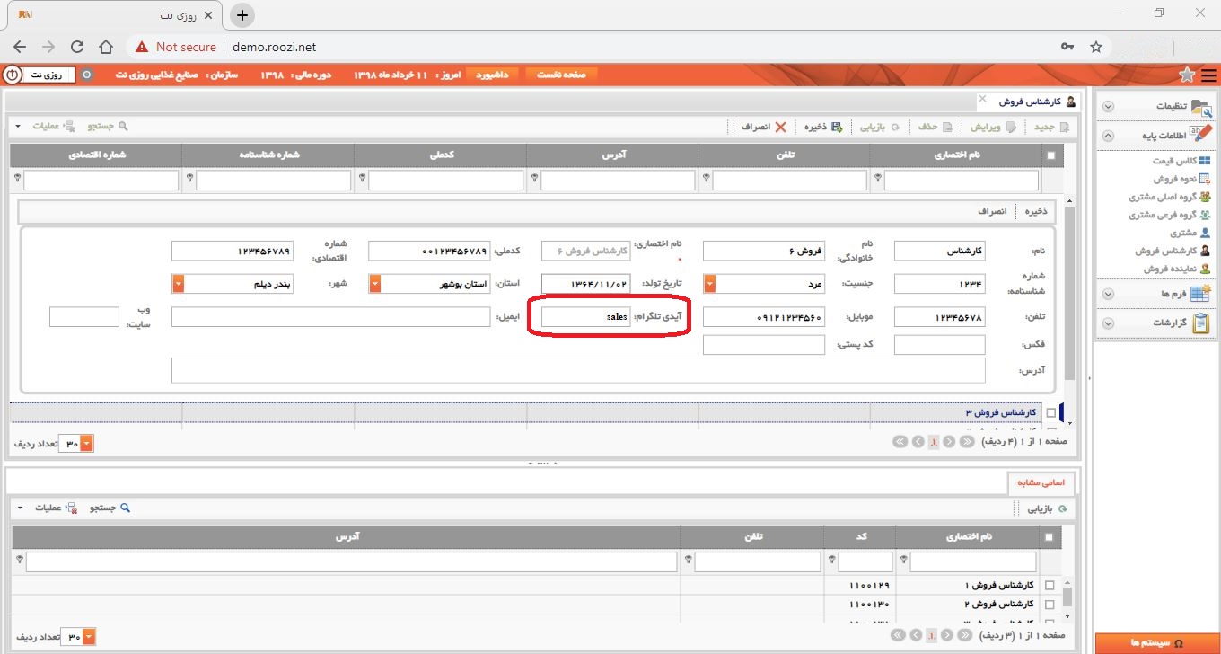The width and height of the screenshot is (1221, 654).
Task: Expand گزارشات sidebar section
Action: tap(1108, 323)
